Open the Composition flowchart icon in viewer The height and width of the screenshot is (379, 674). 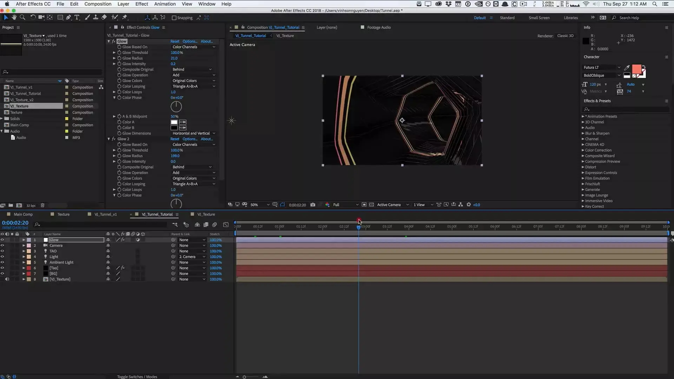(461, 205)
